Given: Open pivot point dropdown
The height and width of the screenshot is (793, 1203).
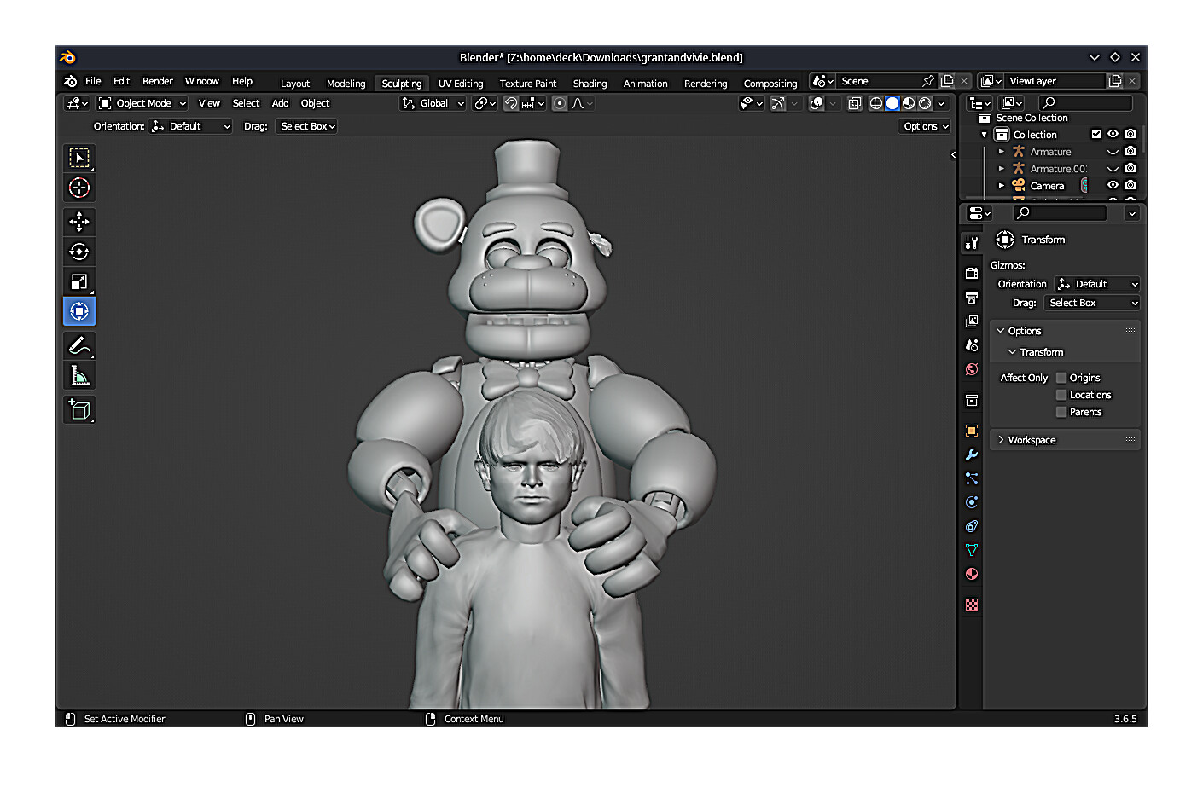Looking at the screenshot, I should (485, 103).
